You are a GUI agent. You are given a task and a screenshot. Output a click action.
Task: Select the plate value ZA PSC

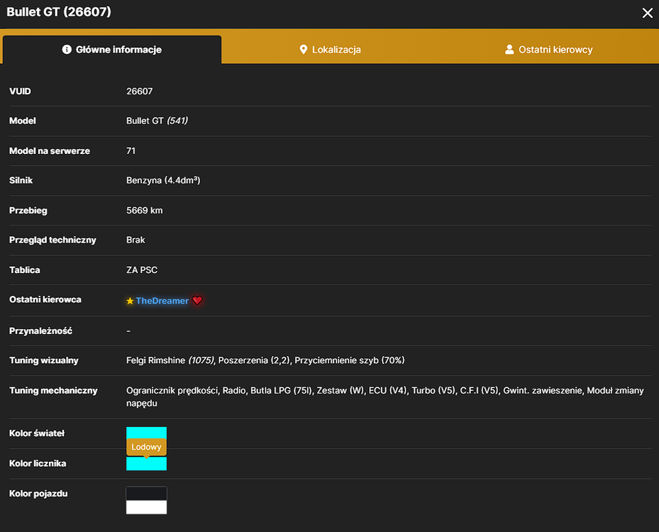coord(142,270)
